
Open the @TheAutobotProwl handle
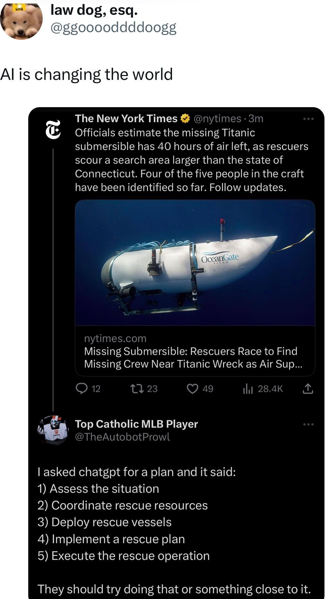[x=122, y=437]
